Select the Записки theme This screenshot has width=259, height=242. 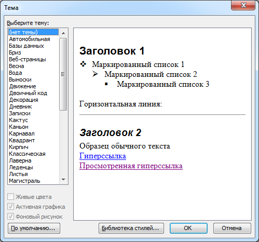[34, 113]
